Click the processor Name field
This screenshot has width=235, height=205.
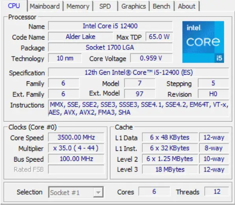(x=110, y=26)
